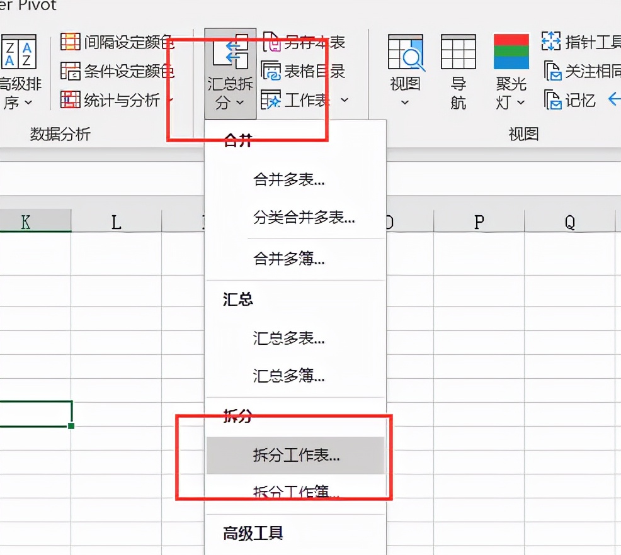Expand the 高级排序 dropdown chevron
The width and height of the screenshot is (621, 555).
(28, 103)
